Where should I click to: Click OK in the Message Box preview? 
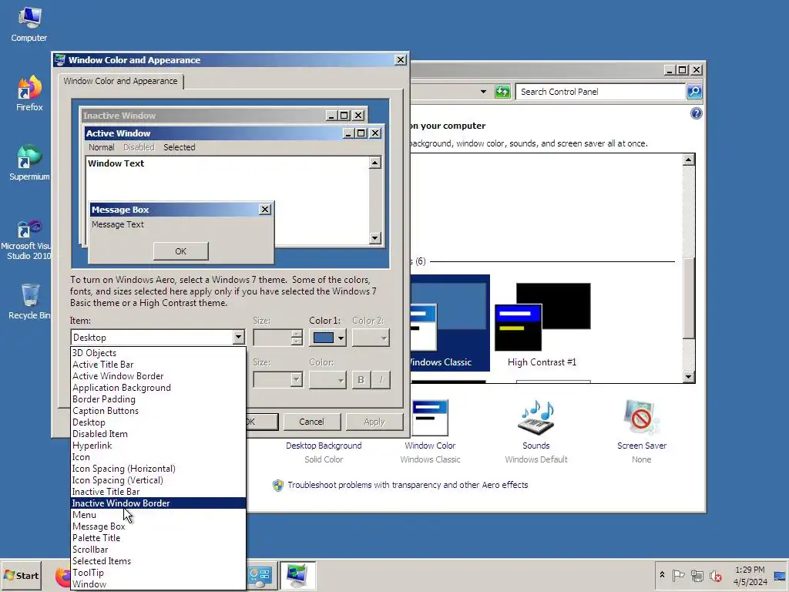(180, 251)
